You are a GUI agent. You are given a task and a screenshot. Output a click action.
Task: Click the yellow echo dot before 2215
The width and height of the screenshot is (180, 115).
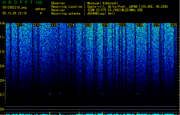pyautogui.click(x=79, y=94)
